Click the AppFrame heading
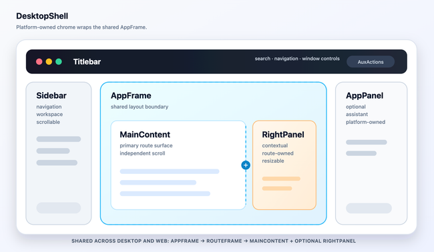Viewport: 434px width, 252px height. point(131,95)
